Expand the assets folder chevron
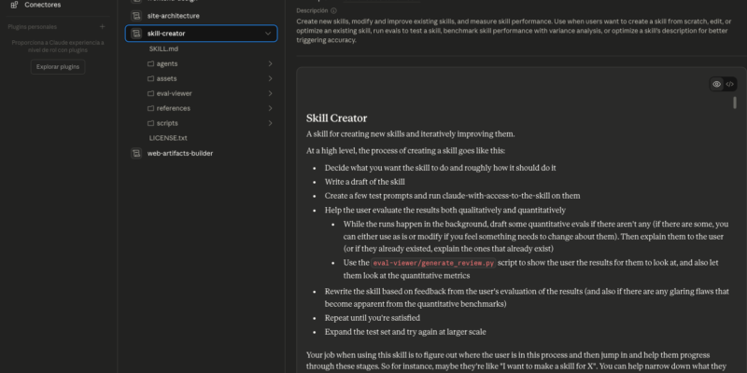Viewport: 747px width, 373px height. (270, 78)
